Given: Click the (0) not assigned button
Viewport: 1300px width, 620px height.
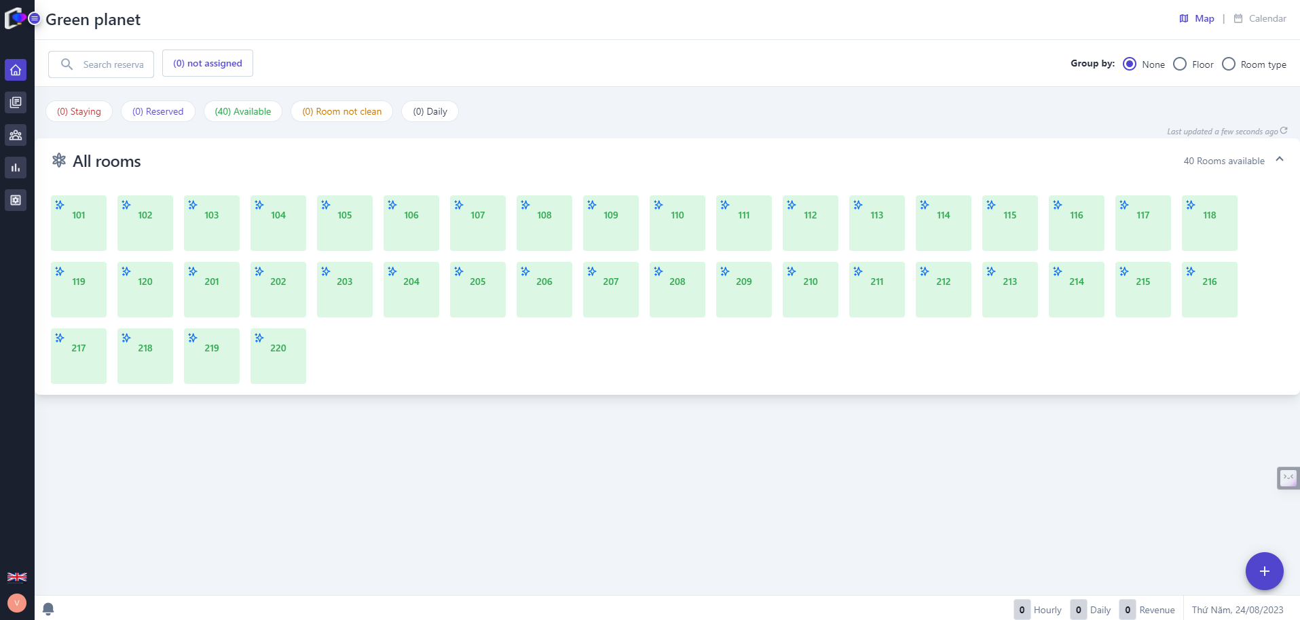Looking at the screenshot, I should click(207, 63).
